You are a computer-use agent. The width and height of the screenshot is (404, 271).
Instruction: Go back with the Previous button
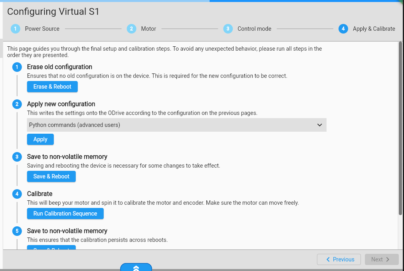(x=339, y=259)
